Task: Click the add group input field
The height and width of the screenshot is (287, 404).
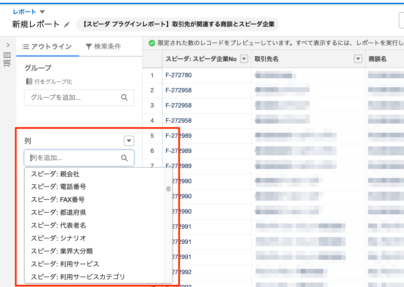Action: tap(74, 98)
